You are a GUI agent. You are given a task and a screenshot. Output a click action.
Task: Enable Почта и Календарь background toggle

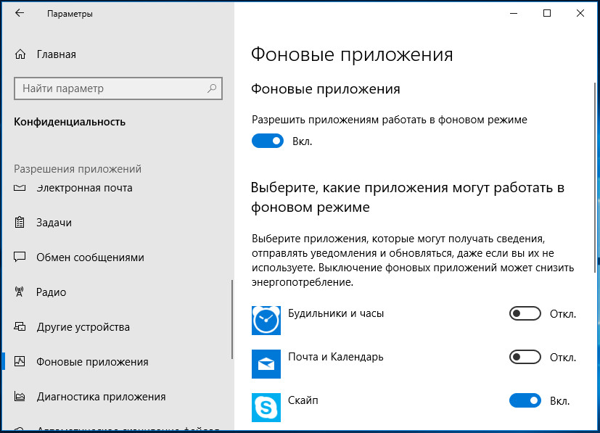click(525, 358)
